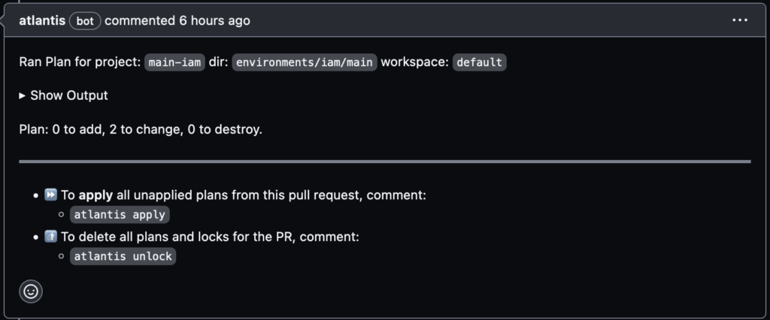Viewport: 770px width, 320px height.
Task: Click the "Show Output" summary text
Action: coord(69,96)
